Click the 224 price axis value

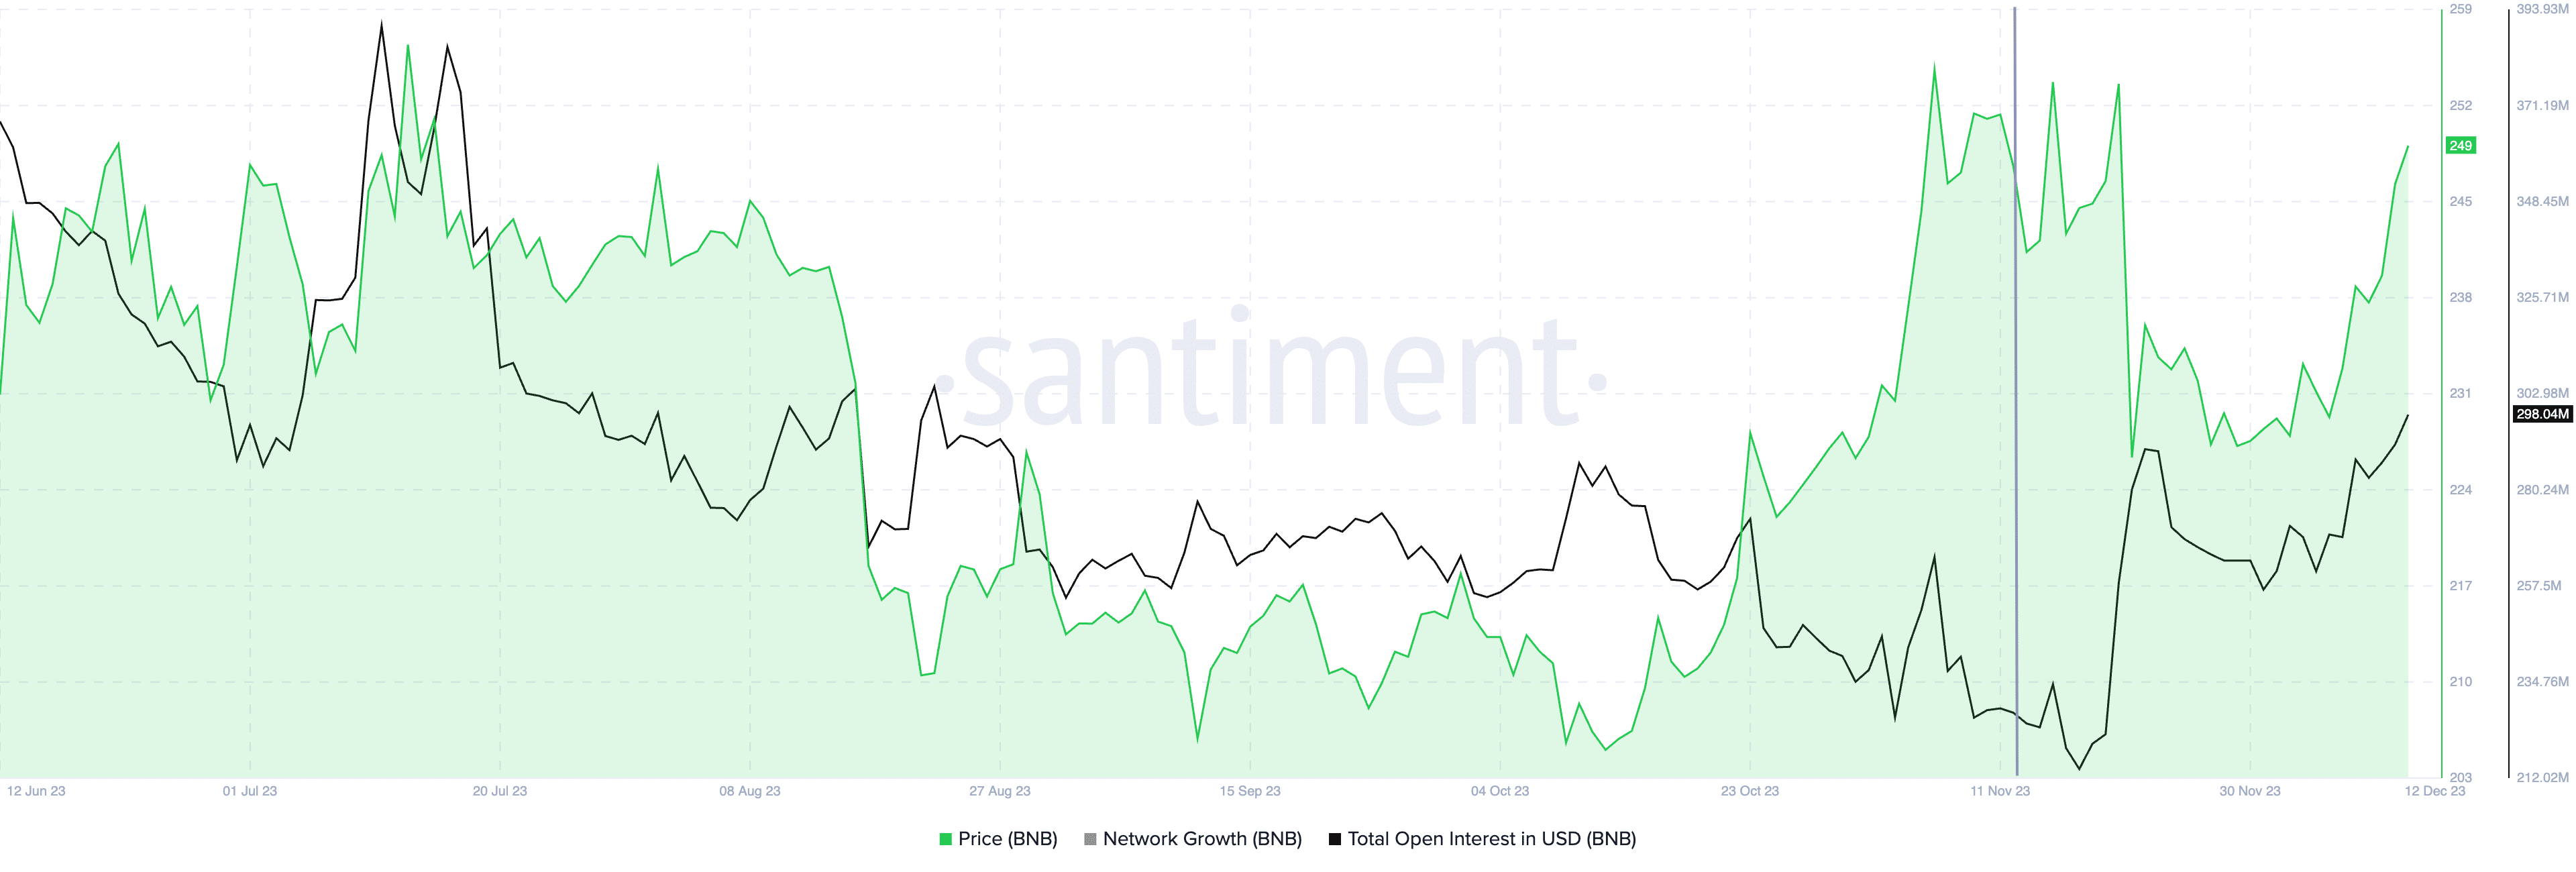coord(2460,490)
